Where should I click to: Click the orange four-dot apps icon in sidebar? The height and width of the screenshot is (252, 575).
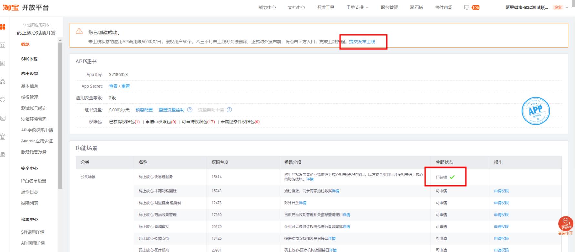click(2, 27)
